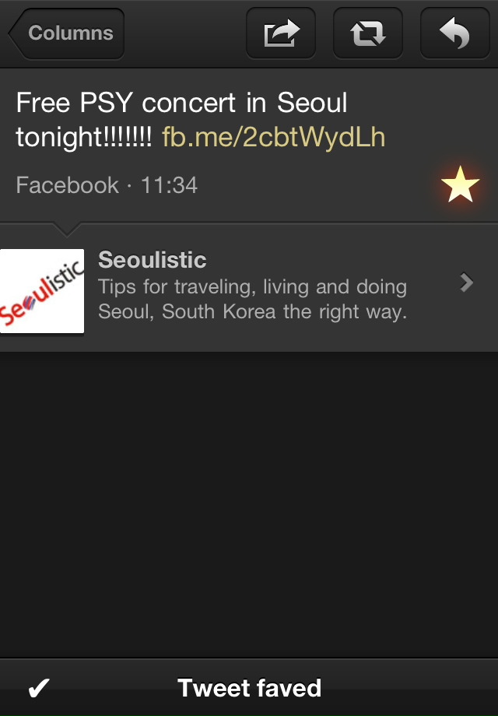Retweet this post using the retweet icon

368,33
